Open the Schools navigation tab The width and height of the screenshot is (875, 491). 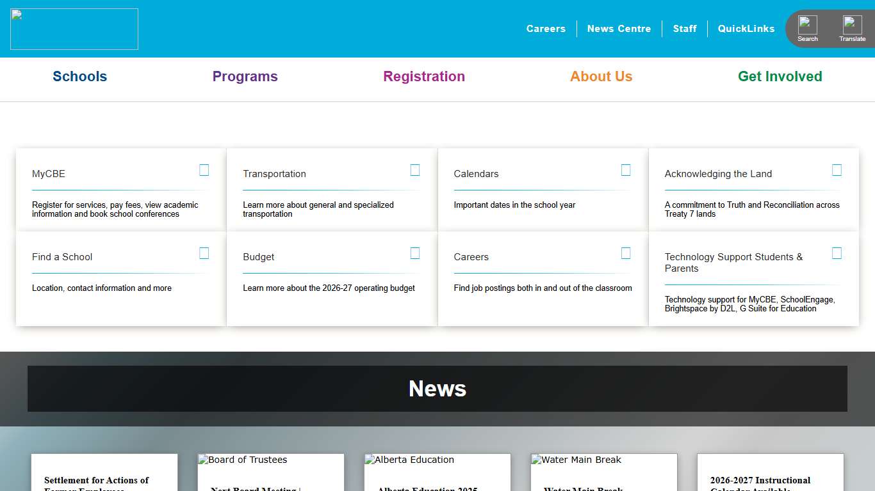coord(79,76)
